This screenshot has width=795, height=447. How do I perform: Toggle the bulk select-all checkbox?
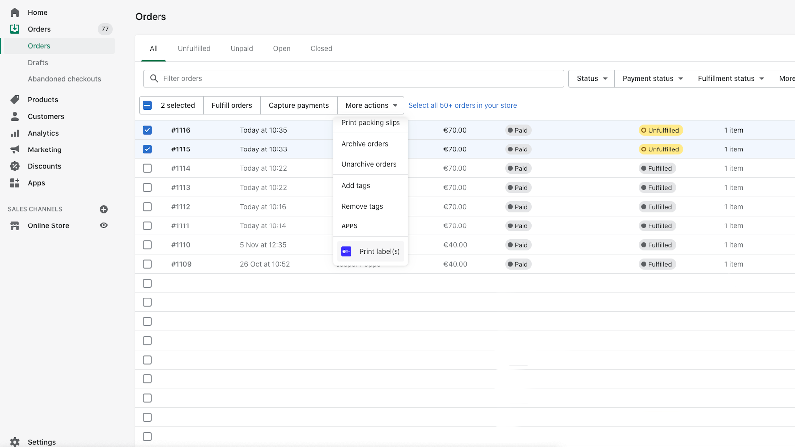pos(147,105)
